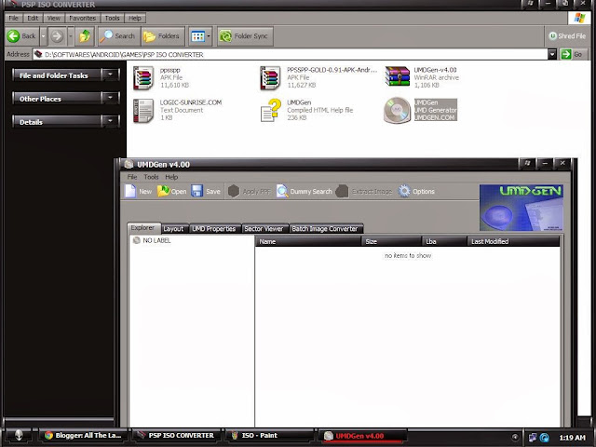
Task: Expand the Details panel
Action: (x=110, y=121)
